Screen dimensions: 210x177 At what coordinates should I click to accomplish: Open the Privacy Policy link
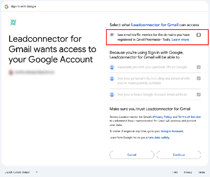point(163,117)
